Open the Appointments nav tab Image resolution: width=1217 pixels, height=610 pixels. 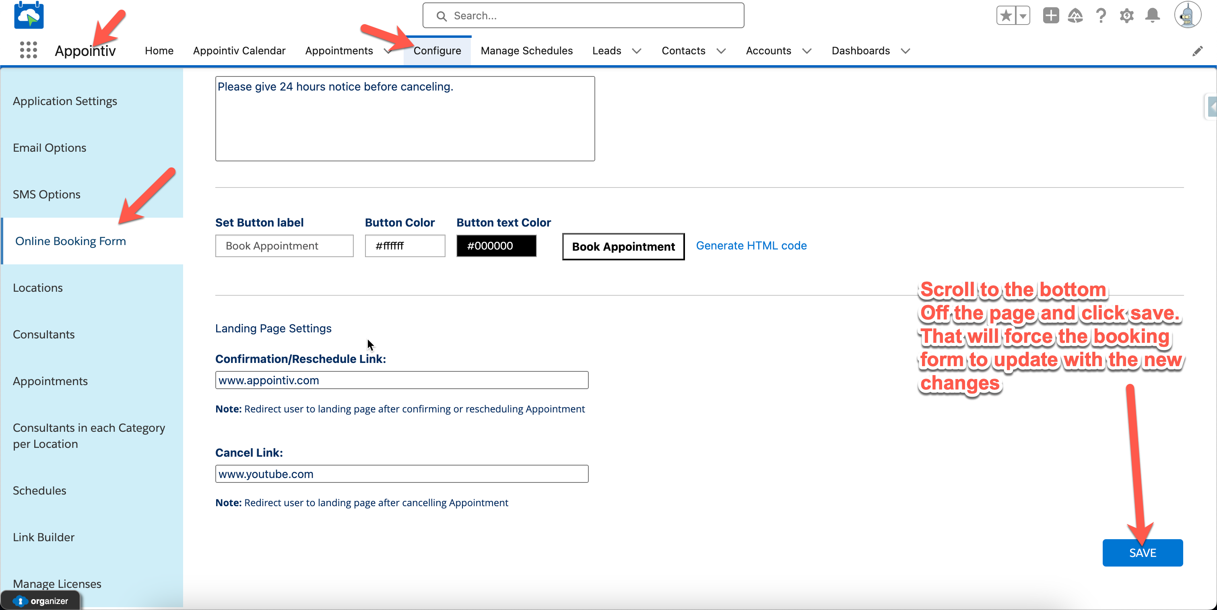click(339, 51)
